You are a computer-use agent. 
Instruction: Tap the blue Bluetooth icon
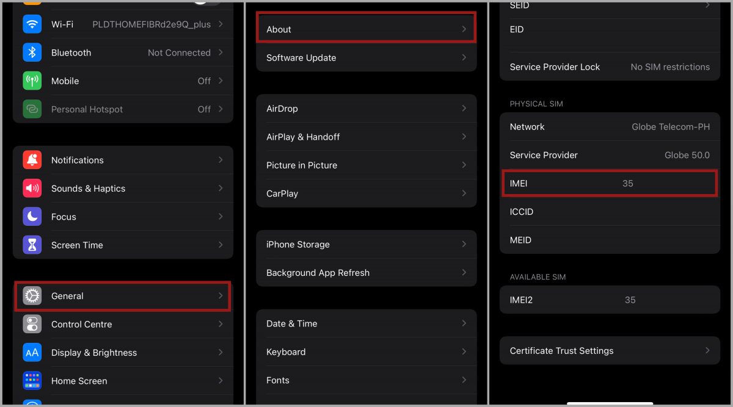coord(32,52)
